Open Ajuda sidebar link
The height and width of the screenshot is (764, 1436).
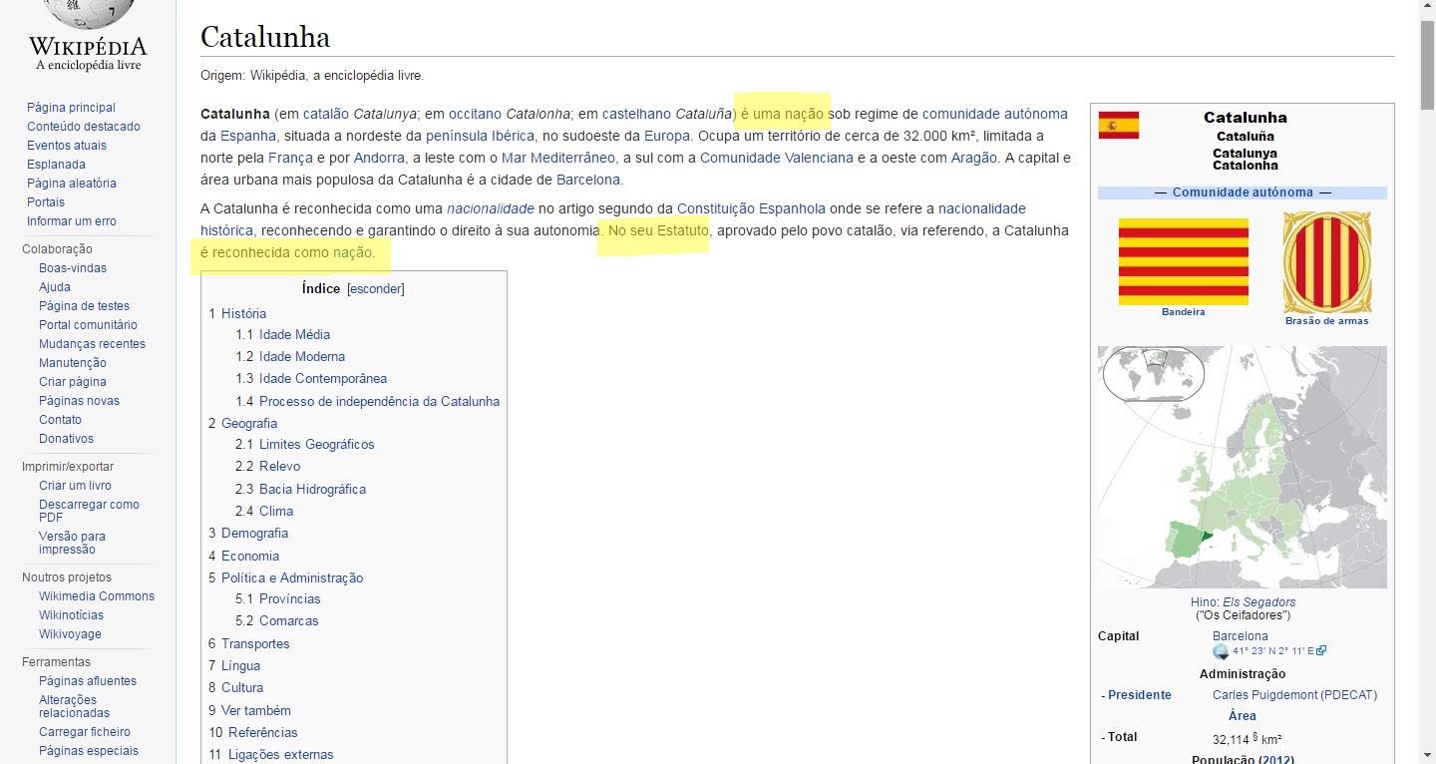(x=55, y=286)
